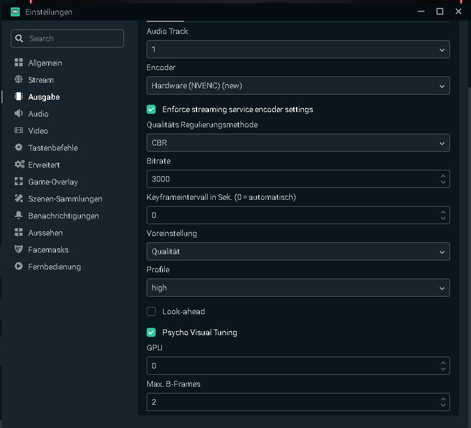Expand the Qualitäts Regulierungsmethode CBR dropdown

[x=298, y=143]
